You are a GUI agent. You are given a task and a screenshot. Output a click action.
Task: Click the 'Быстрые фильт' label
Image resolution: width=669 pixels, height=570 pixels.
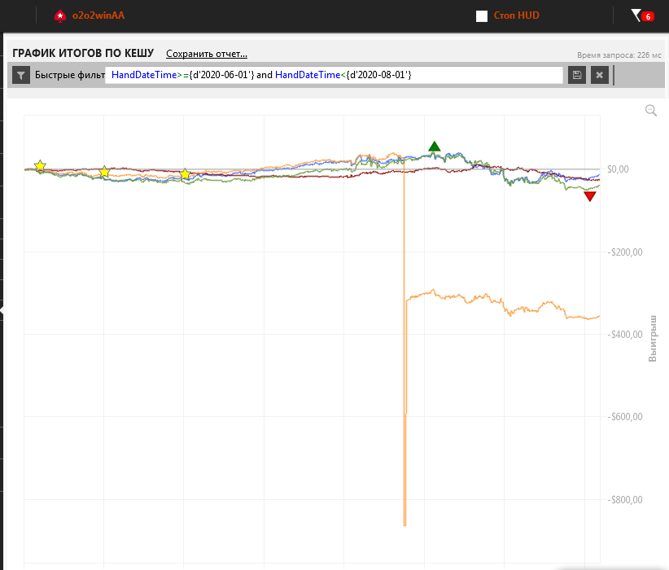70,75
